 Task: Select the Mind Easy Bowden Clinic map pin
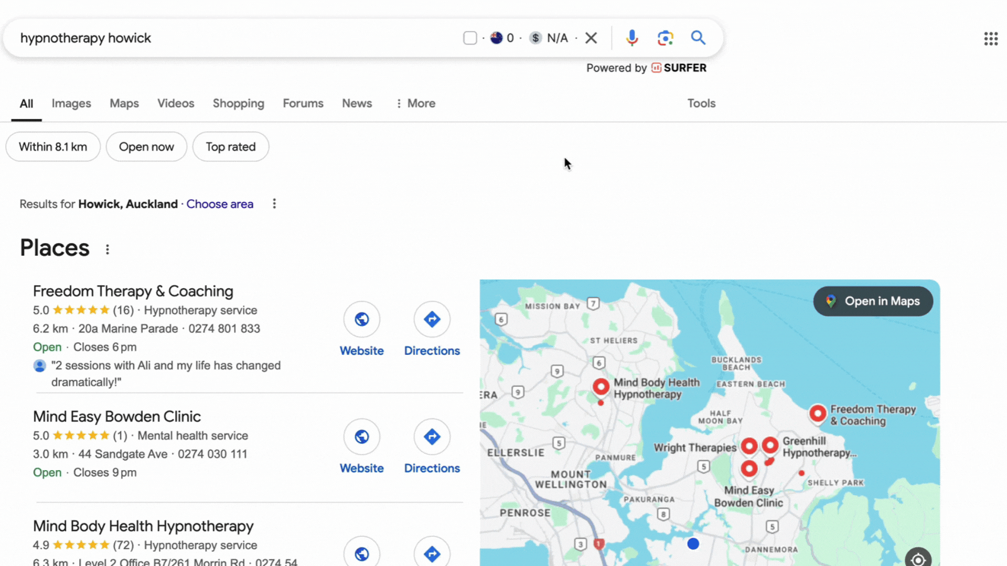click(749, 469)
